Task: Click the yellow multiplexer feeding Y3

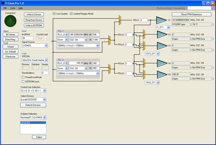Action: pos(144,46)
